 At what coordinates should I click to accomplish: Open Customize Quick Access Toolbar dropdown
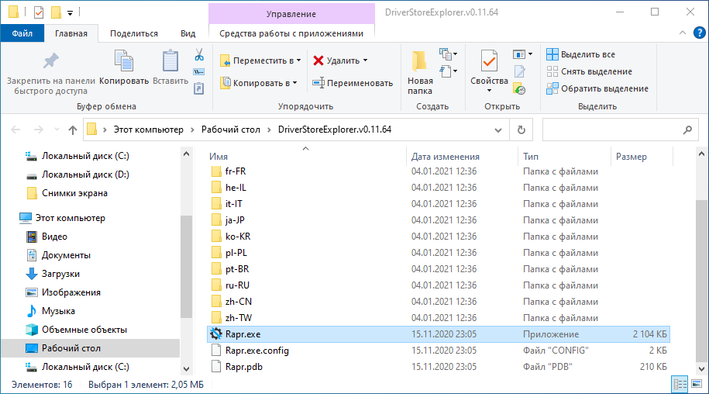click(70, 12)
